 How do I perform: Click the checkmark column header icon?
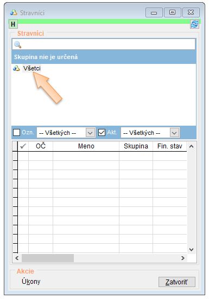23,146
